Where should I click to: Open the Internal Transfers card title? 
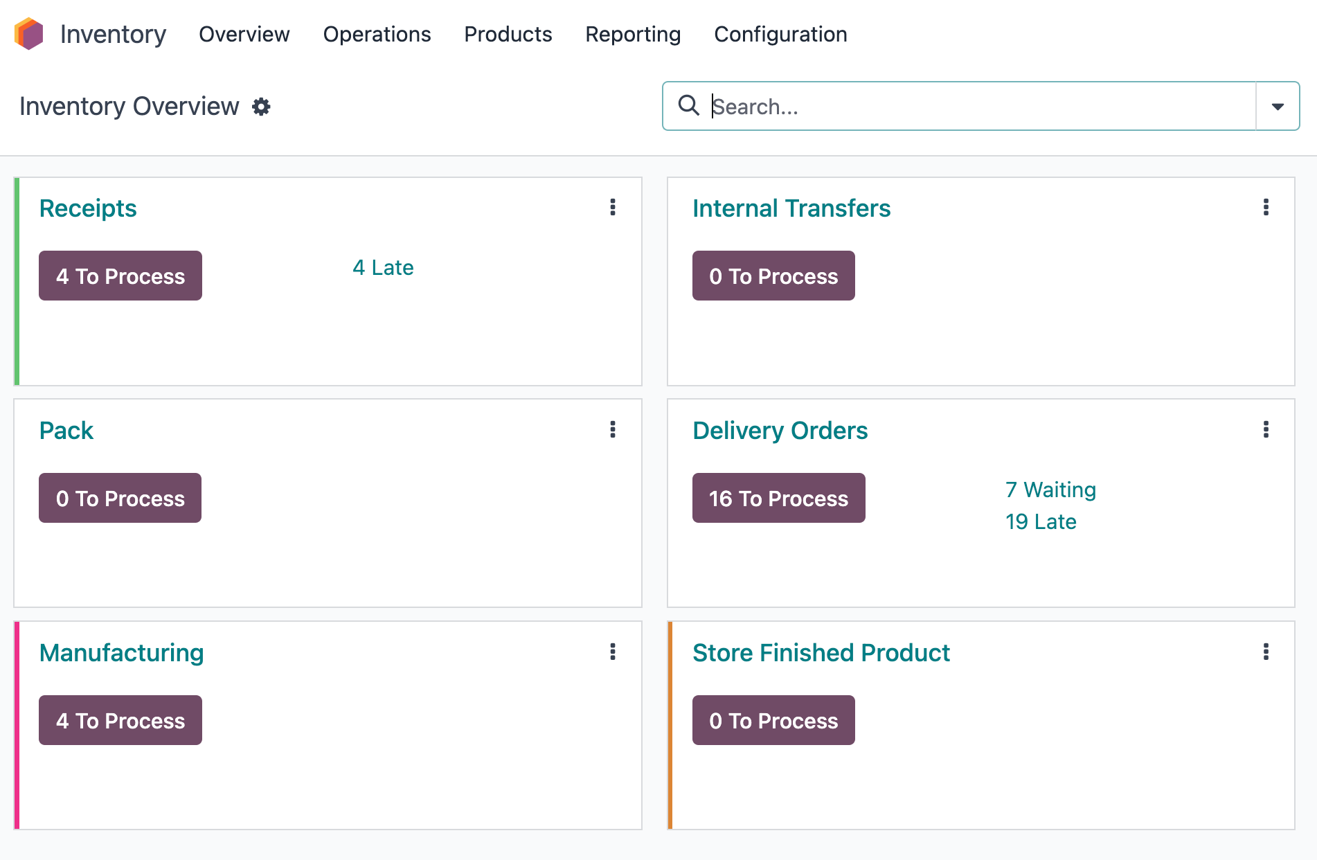[791, 208]
